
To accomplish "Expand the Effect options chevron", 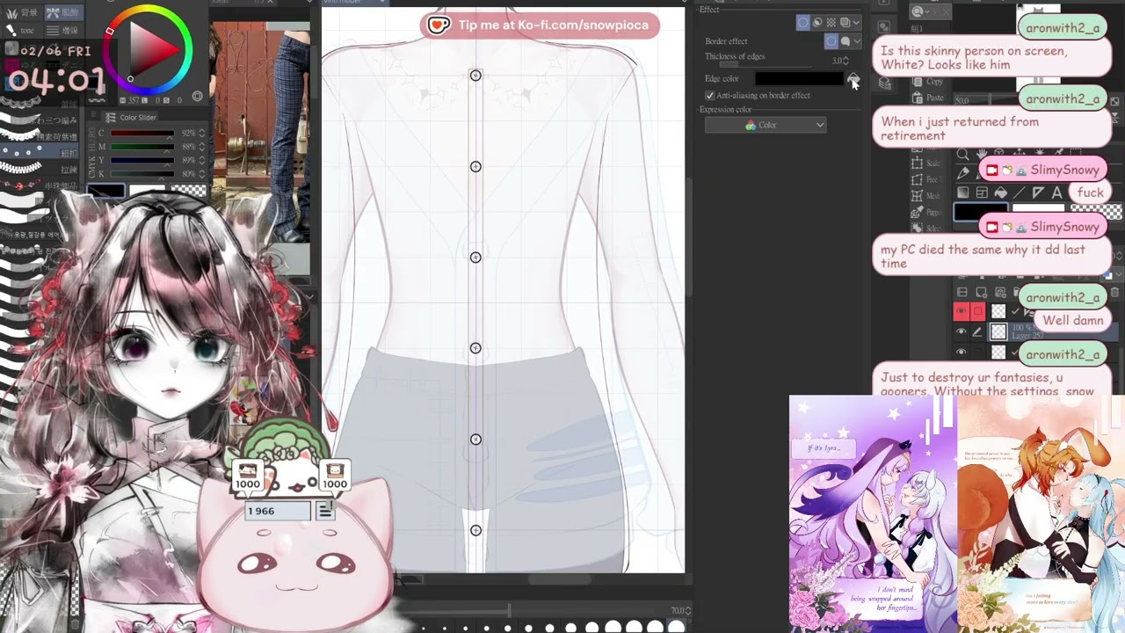I will pyautogui.click(x=856, y=22).
